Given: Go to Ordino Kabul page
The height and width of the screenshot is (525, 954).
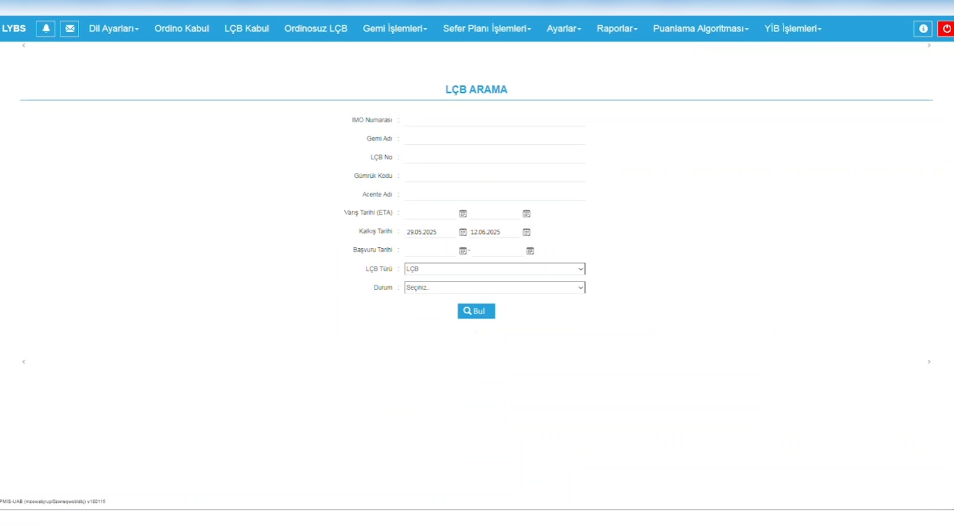Looking at the screenshot, I should (x=181, y=29).
